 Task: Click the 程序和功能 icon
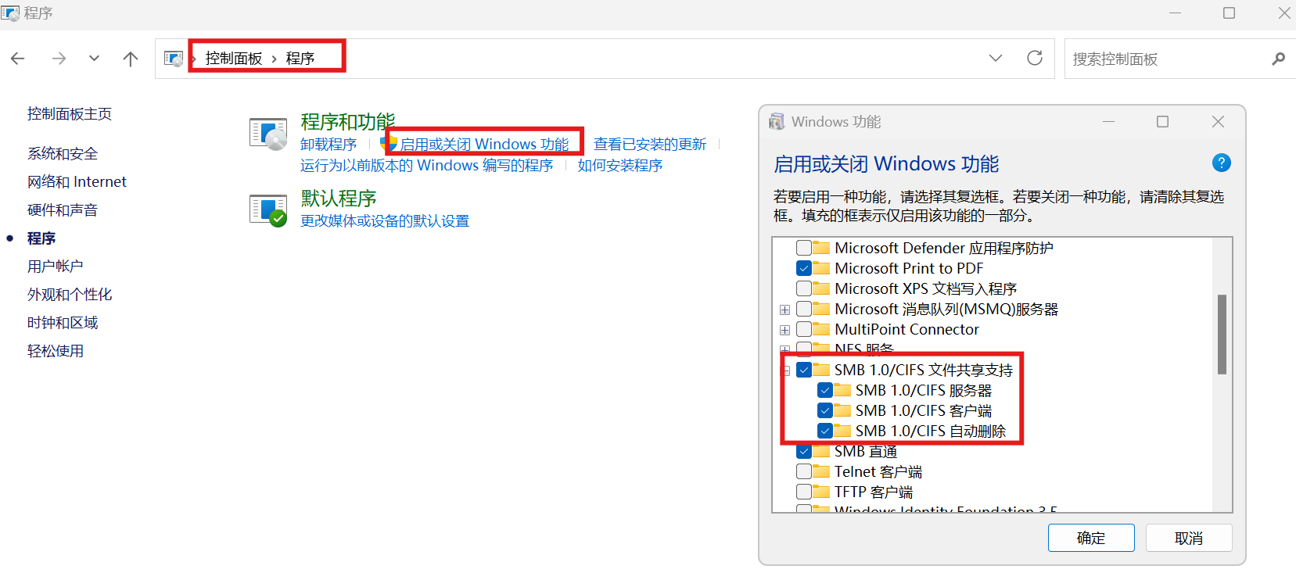pos(269,134)
